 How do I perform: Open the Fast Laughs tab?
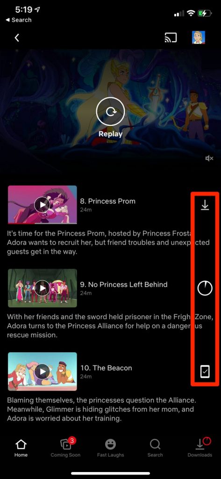click(110, 448)
